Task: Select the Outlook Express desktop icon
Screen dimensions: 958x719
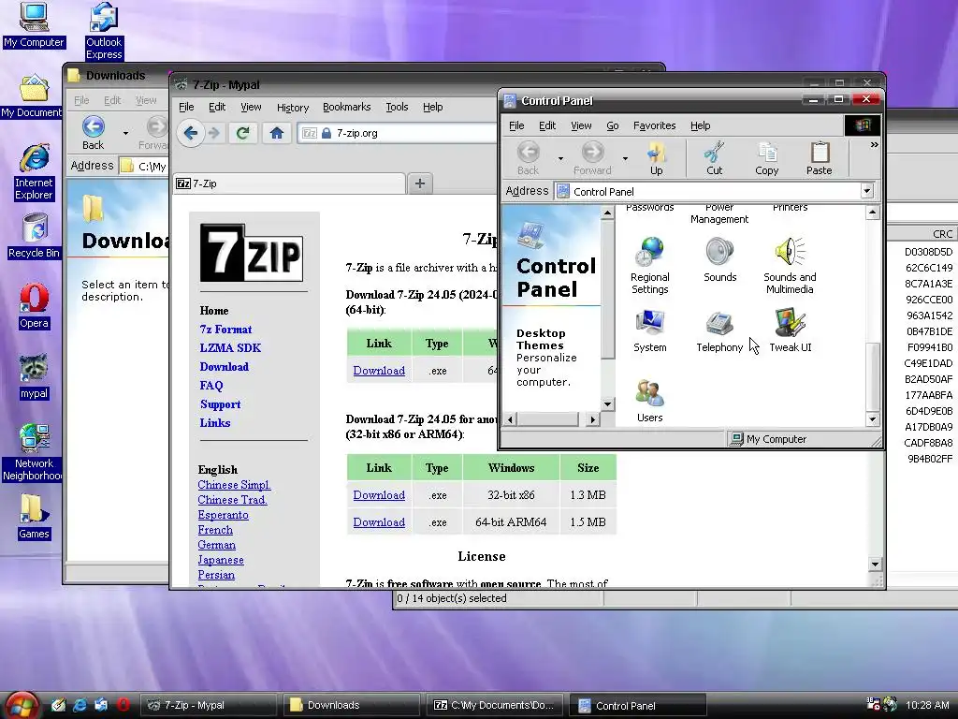Action: point(104,31)
